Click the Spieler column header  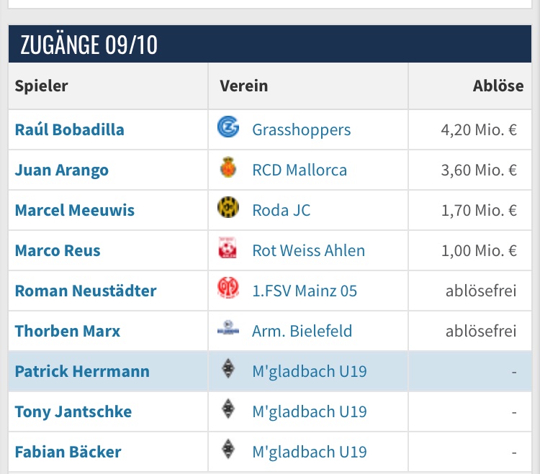(x=41, y=86)
